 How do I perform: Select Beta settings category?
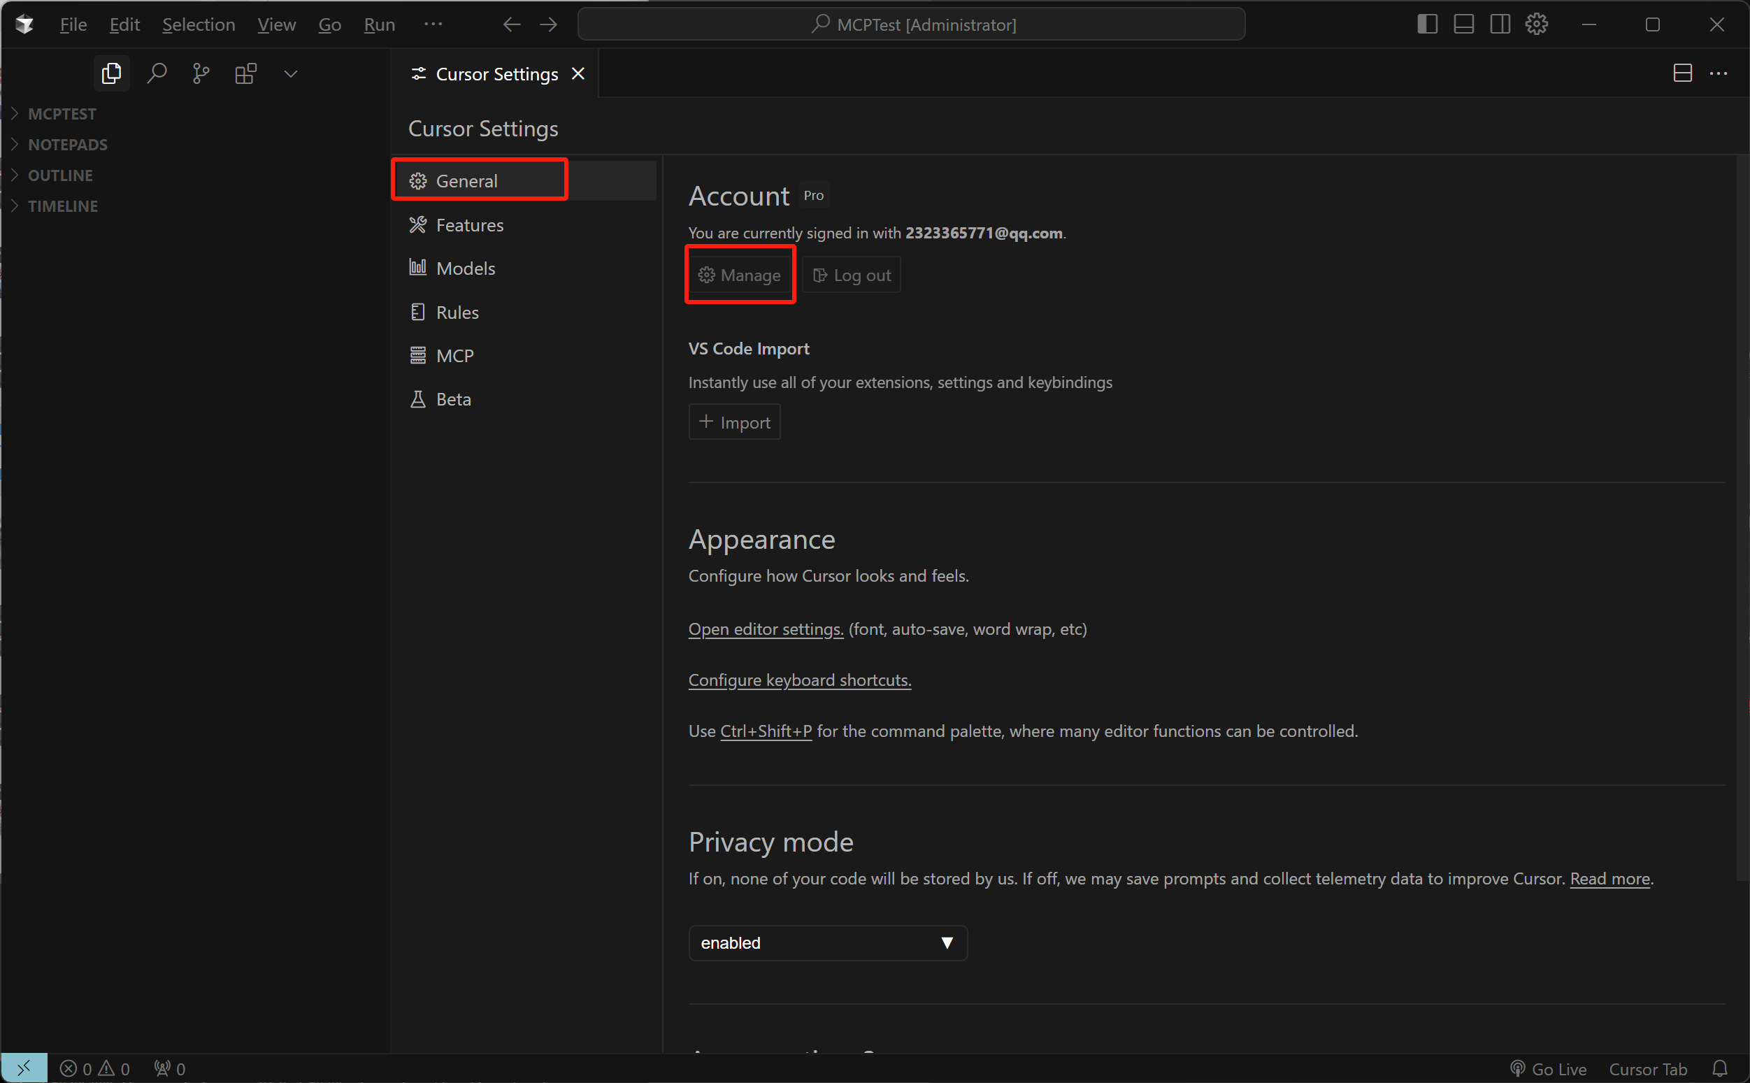point(525,400)
